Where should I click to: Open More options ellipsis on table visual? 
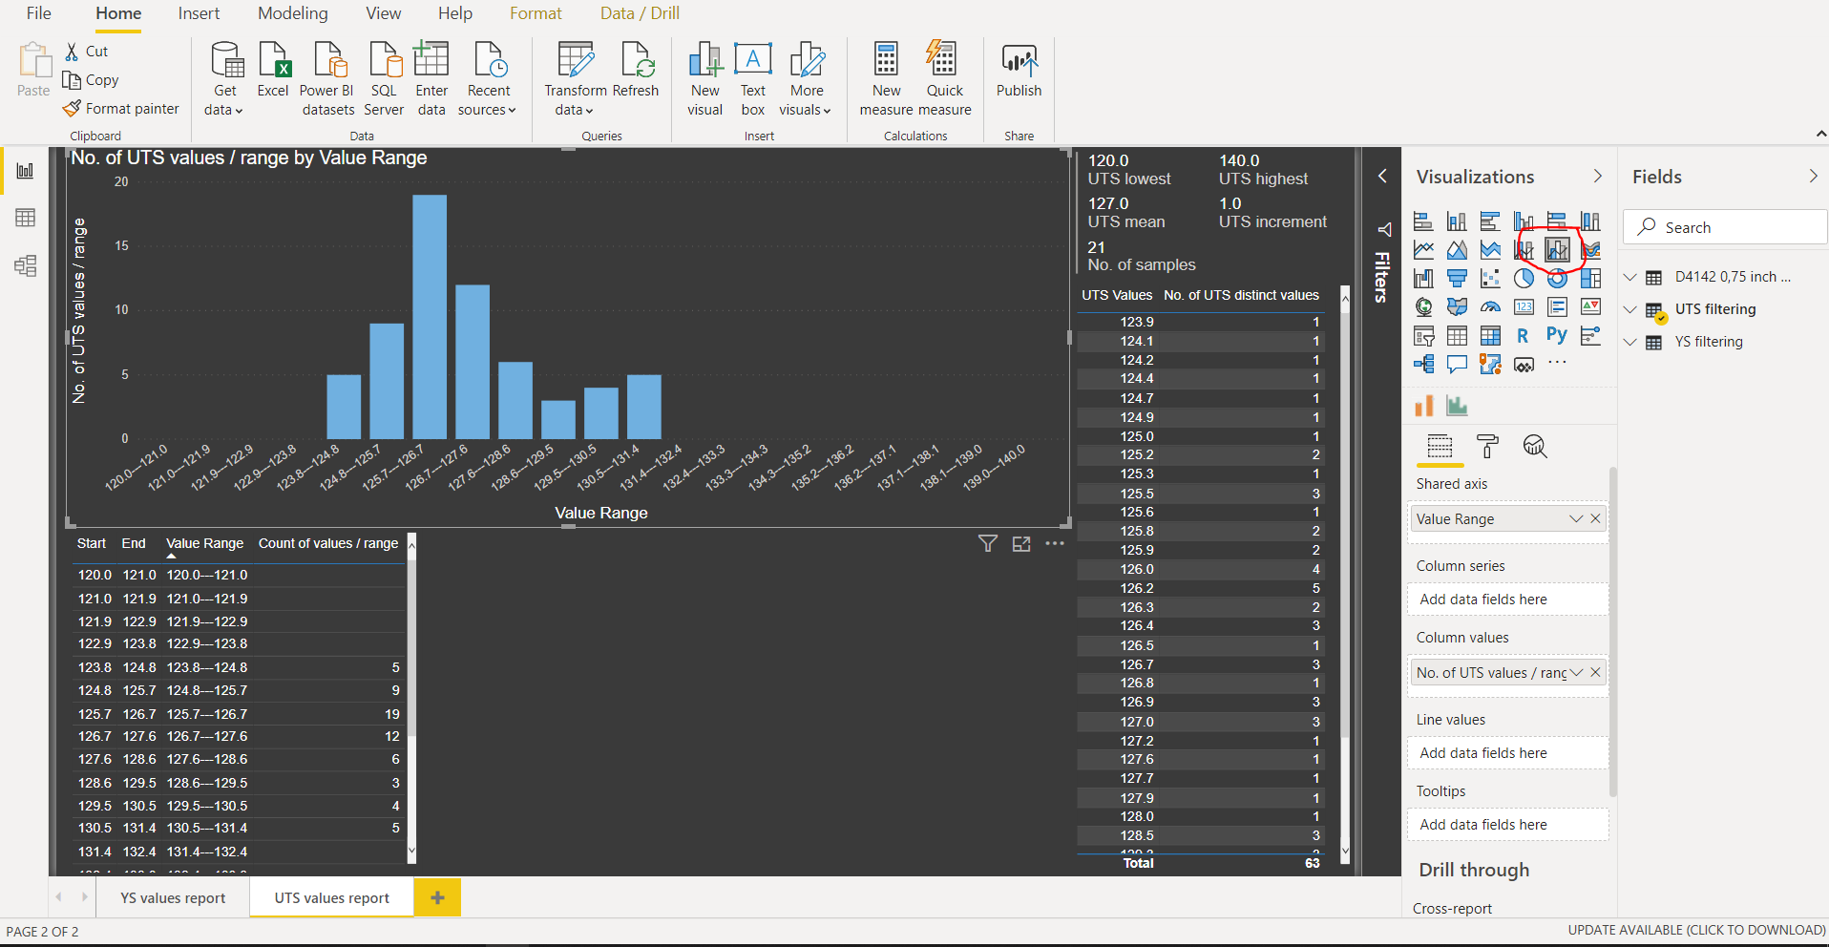point(1055,543)
